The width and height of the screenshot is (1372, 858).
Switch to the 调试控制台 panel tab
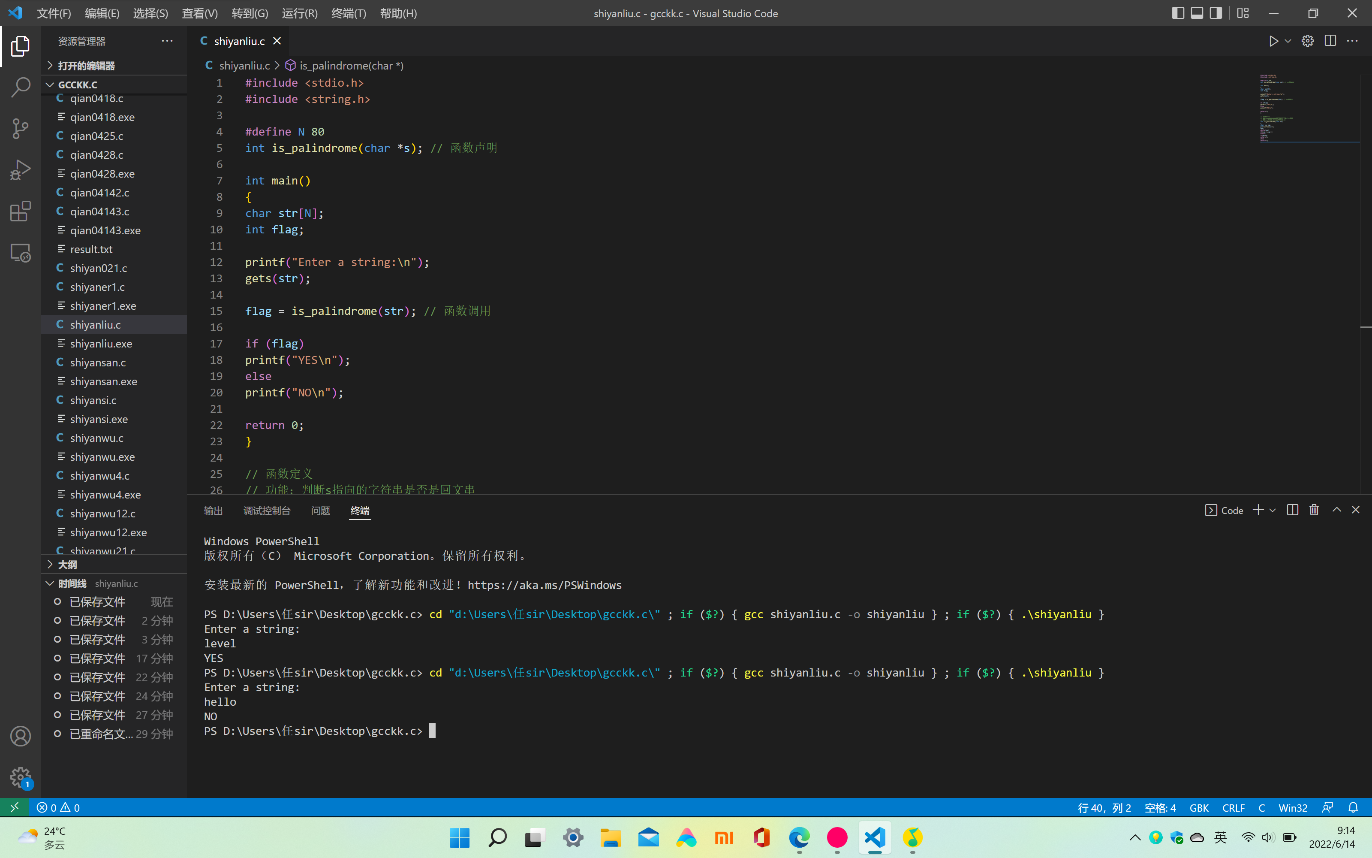[267, 511]
